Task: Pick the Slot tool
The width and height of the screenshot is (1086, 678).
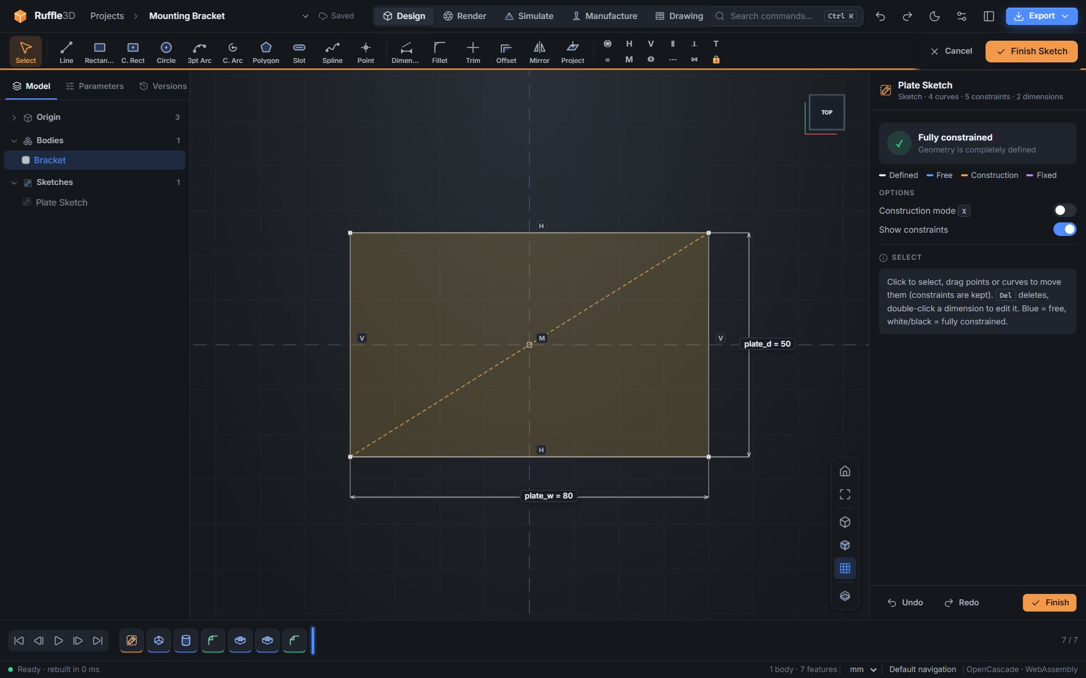Action: pos(299,52)
